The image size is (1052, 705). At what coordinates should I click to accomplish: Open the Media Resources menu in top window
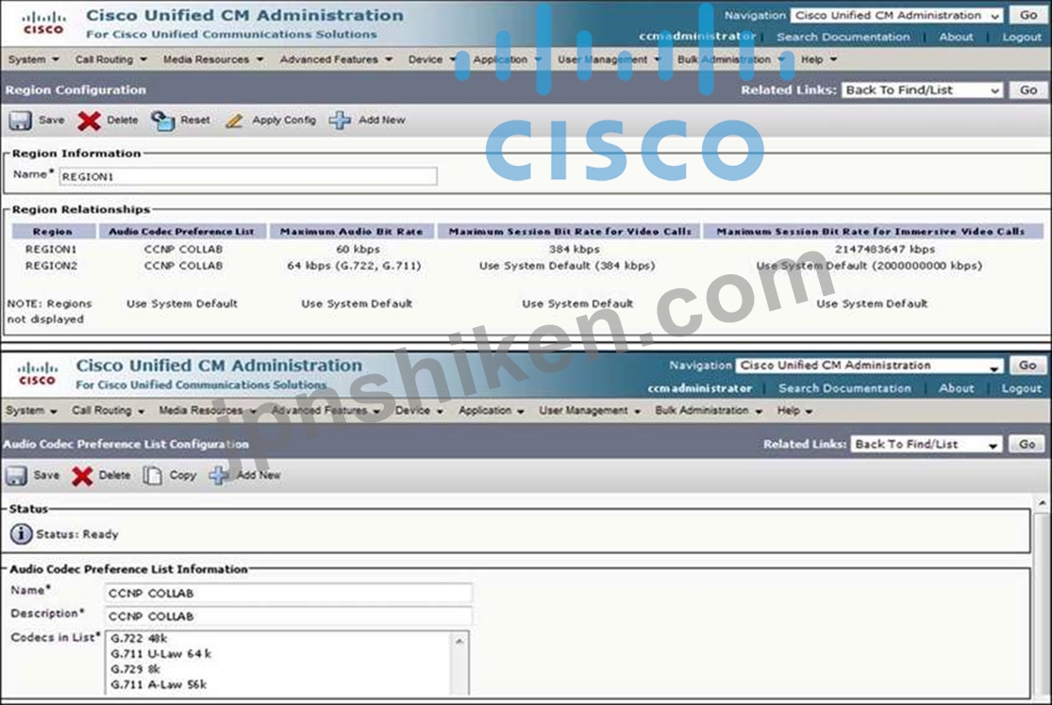point(212,59)
